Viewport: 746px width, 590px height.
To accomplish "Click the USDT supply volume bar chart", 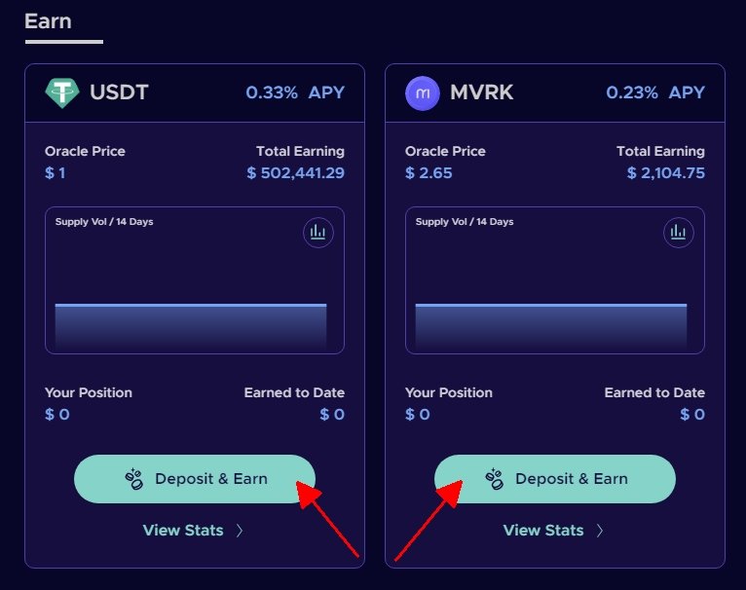I will [x=191, y=327].
